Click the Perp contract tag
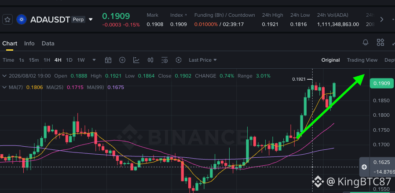The height and width of the screenshot is (193, 395). click(x=78, y=19)
